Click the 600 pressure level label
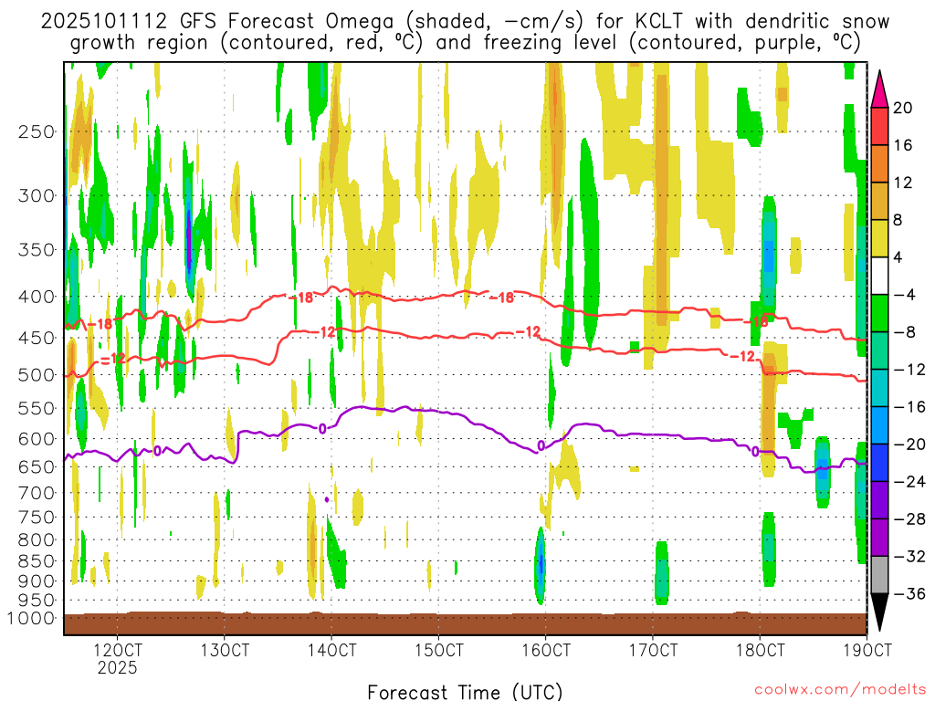The height and width of the screenshot is (701, 935). pyautogui.click(x=37, y=439)
